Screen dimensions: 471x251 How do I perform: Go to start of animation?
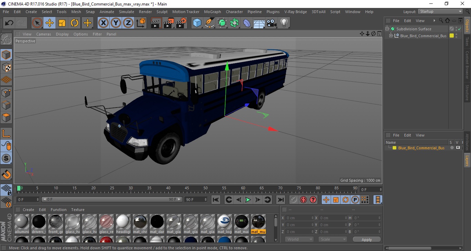tap(216, 200)
